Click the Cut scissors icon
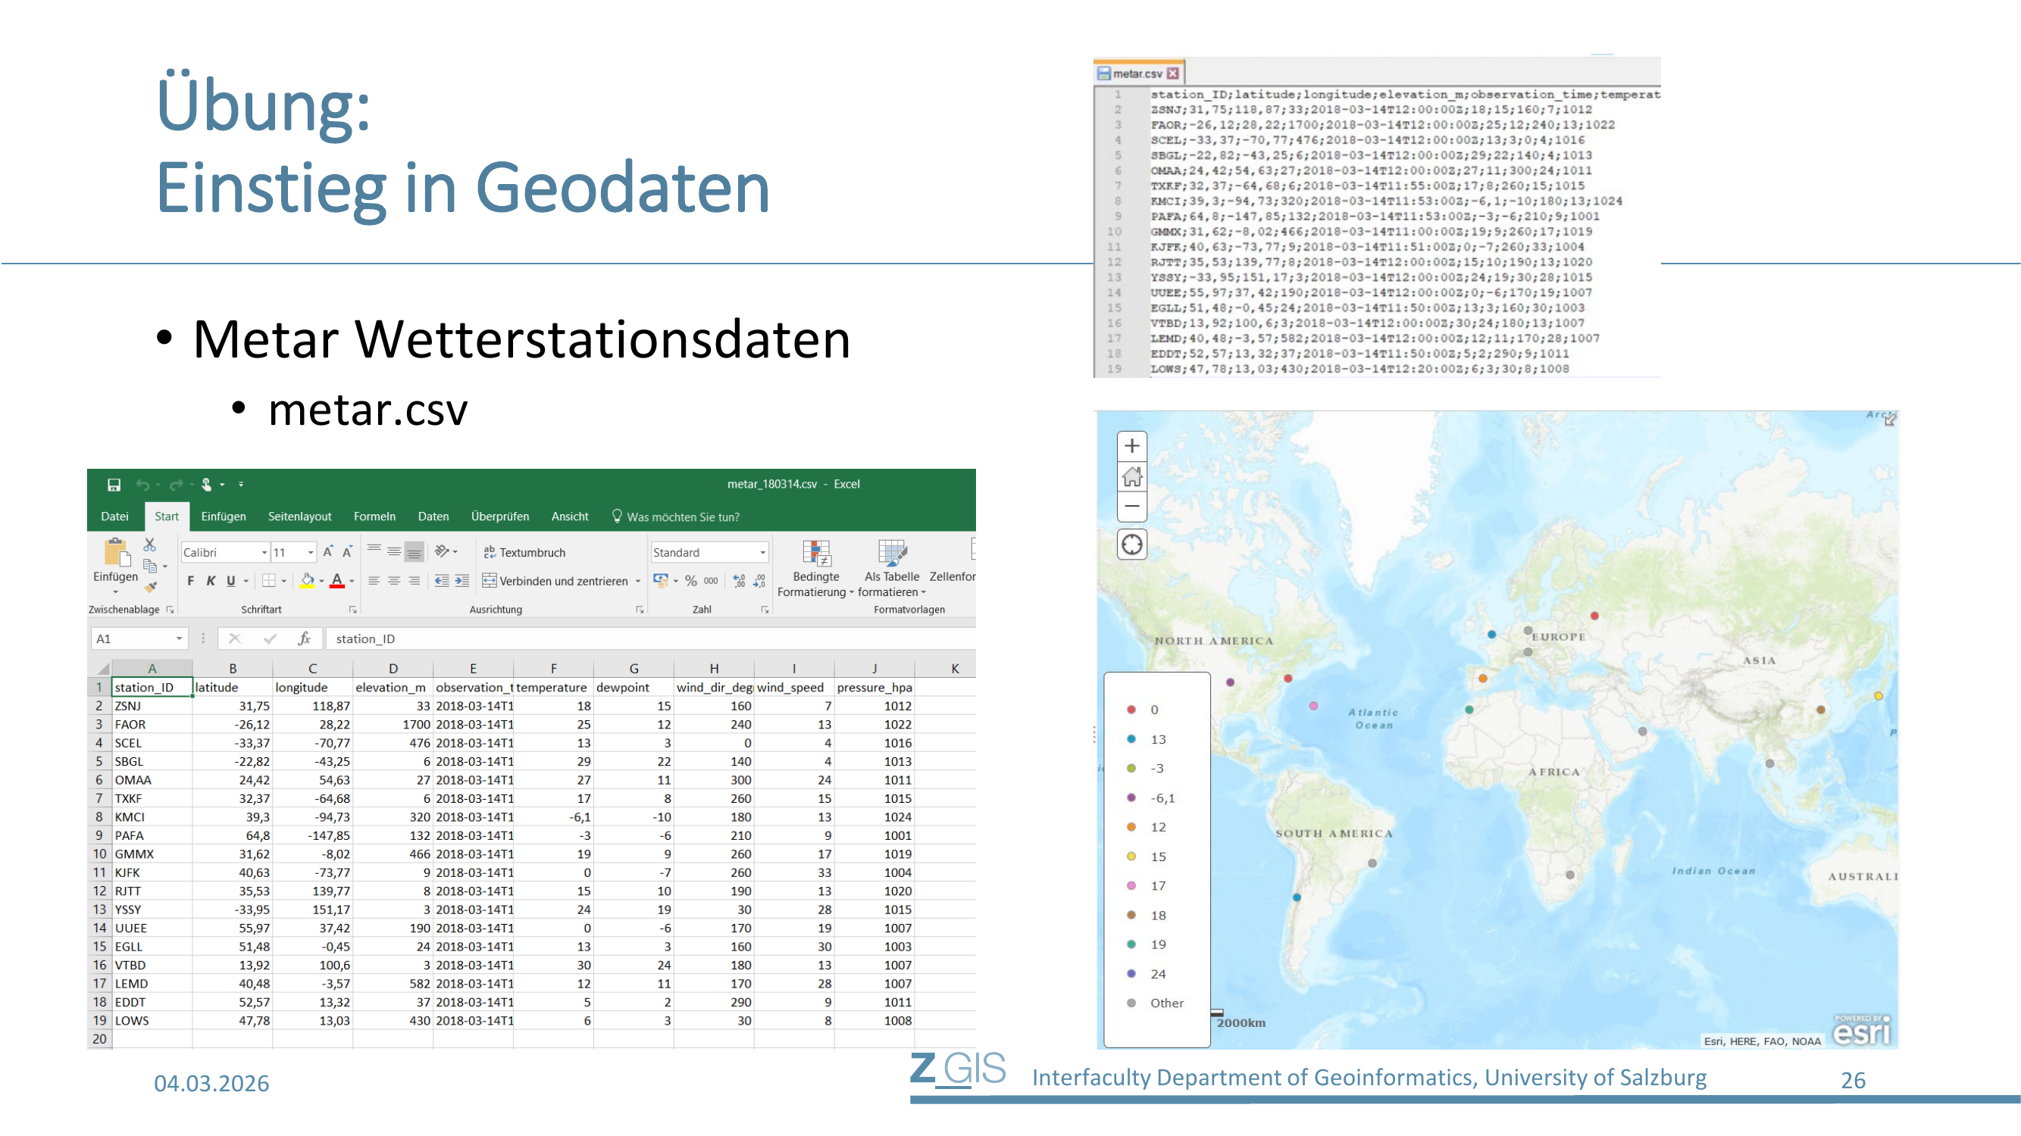The image size is (2021, 1136). [149, 544]
